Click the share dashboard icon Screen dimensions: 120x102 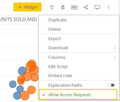click(86, 7)
